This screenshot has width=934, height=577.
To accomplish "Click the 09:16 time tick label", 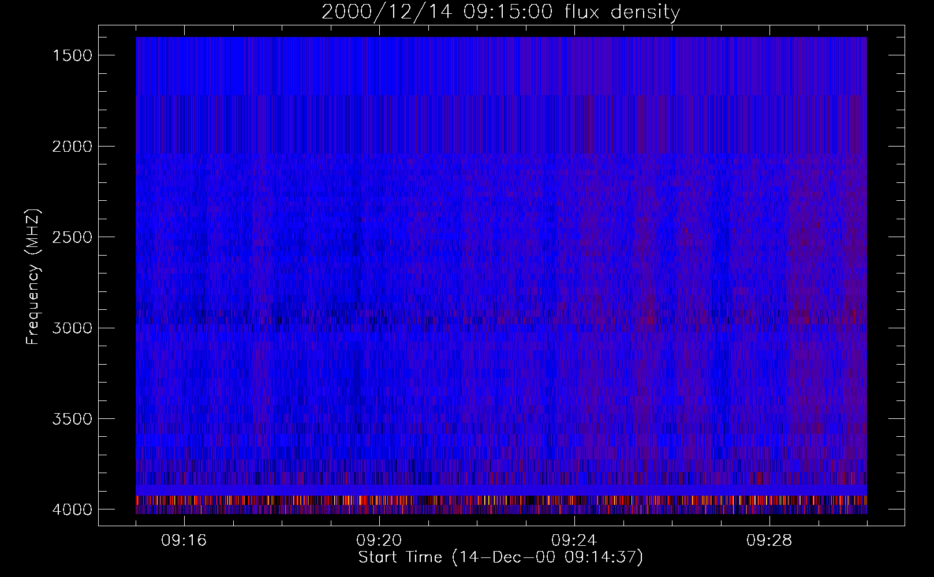I will [x=184, y=541].
